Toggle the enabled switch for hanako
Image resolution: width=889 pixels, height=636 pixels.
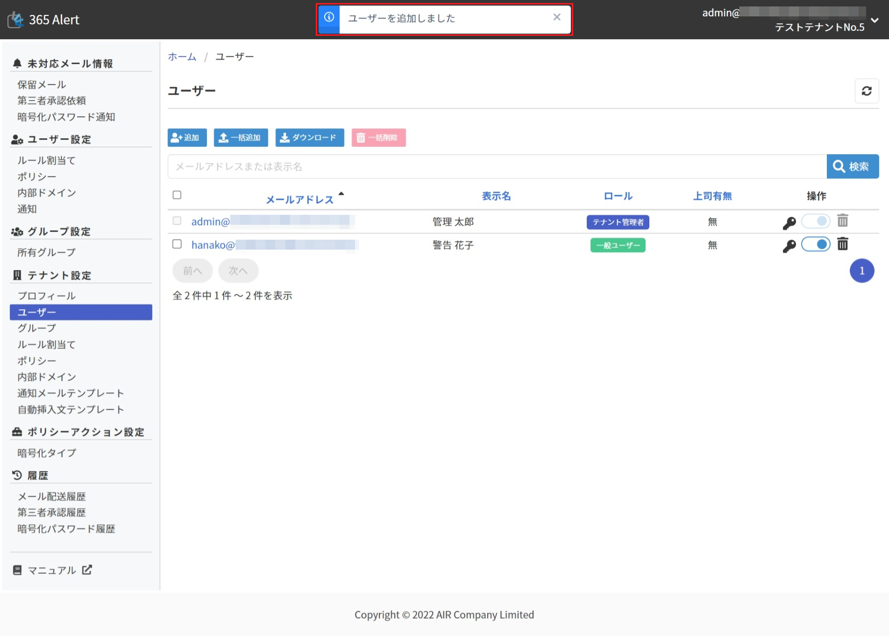point(815,244)
